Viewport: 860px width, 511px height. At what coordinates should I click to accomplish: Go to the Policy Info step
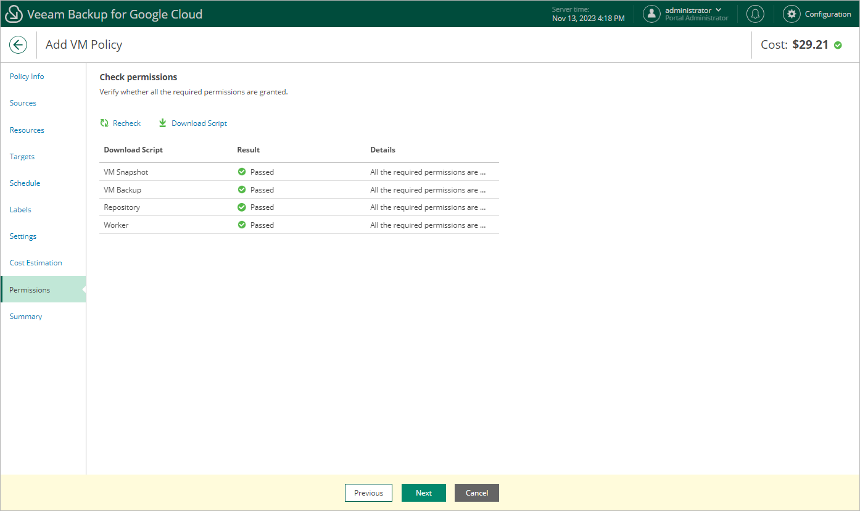(x=27, y=77)
